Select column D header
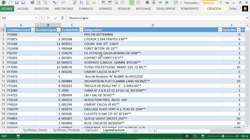The width and height of the screenshot is (250, 140). click(x=153, y=25)
